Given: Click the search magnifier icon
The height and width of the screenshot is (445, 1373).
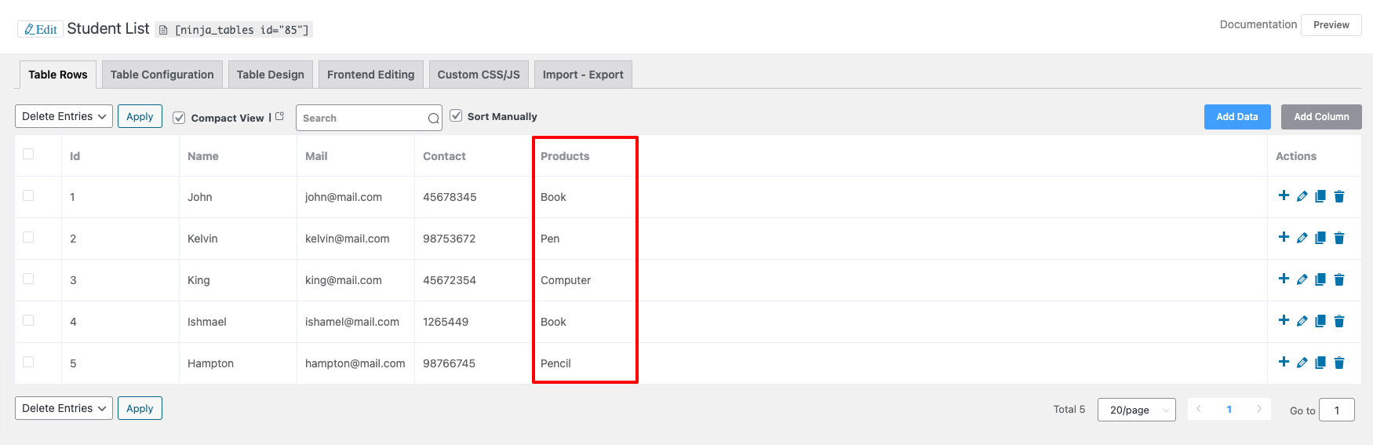Looking at the screenshot, I should pyautogui.click(x=433, y=119).
